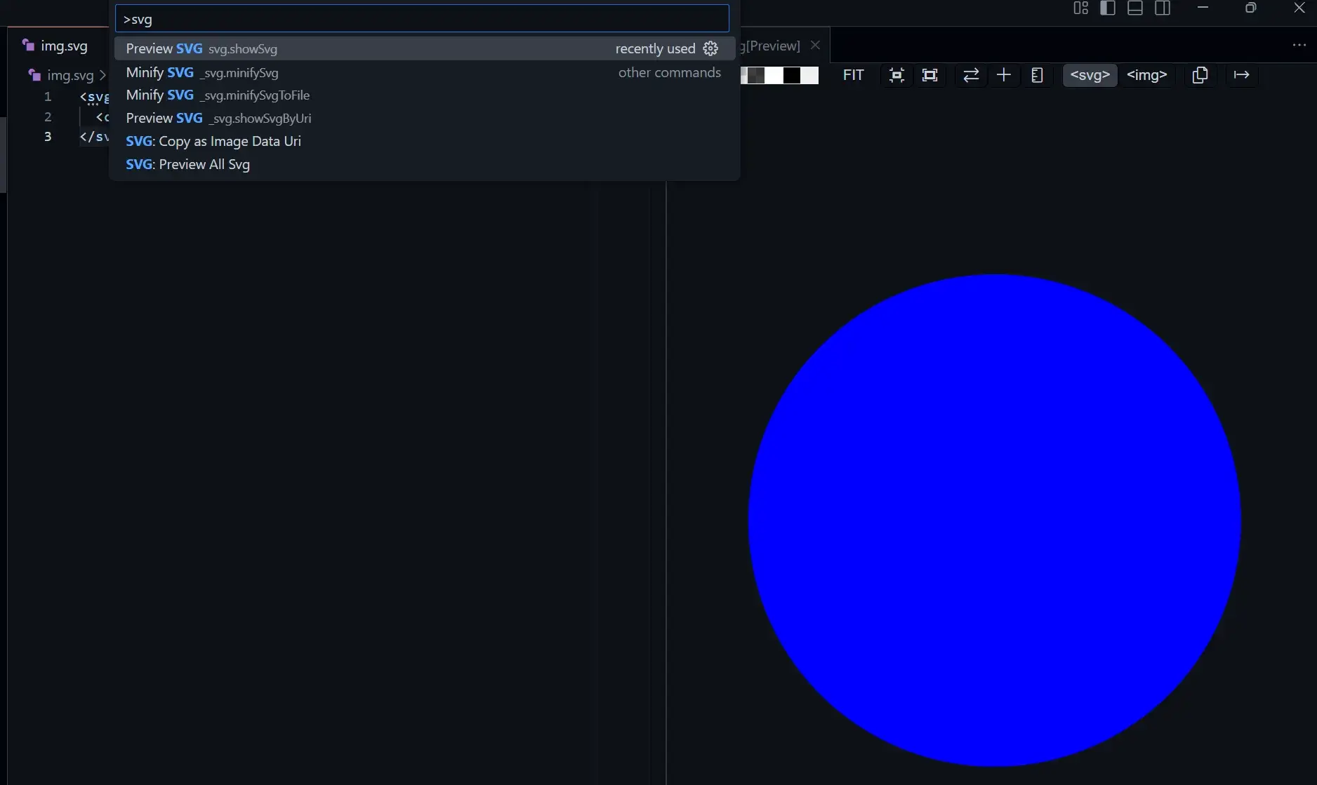The width and height of the screenshot is (1317, 785).
Task: Click the command palette input field
Action: click(x=422, y=19)
